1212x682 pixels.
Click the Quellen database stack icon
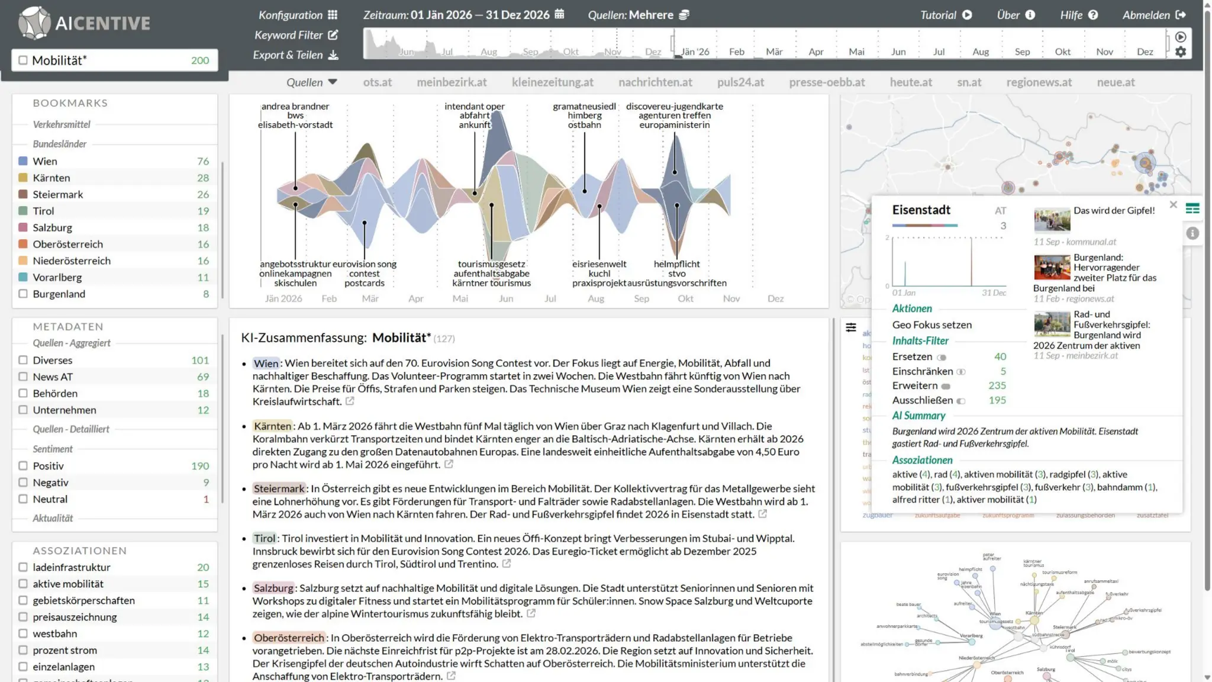click(684, 15)
